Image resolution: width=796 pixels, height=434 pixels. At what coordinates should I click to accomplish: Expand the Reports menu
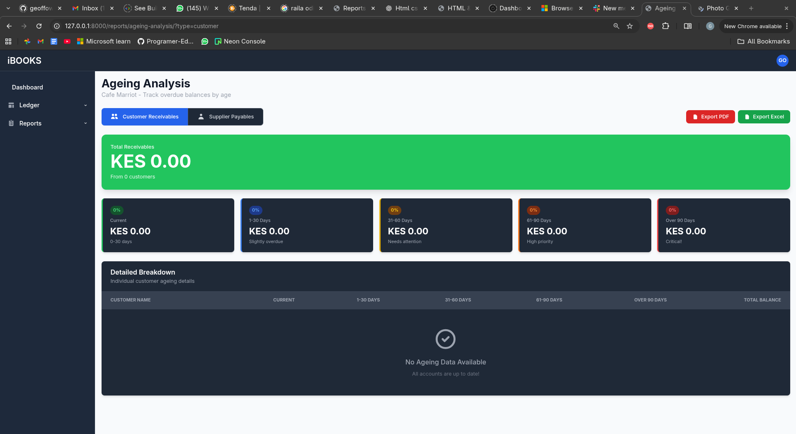tap(85, 123)
